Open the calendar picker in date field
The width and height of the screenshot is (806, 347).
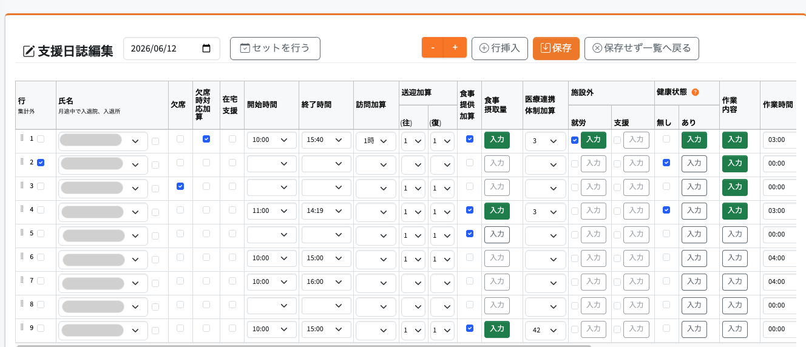click(x=206, y=49)
